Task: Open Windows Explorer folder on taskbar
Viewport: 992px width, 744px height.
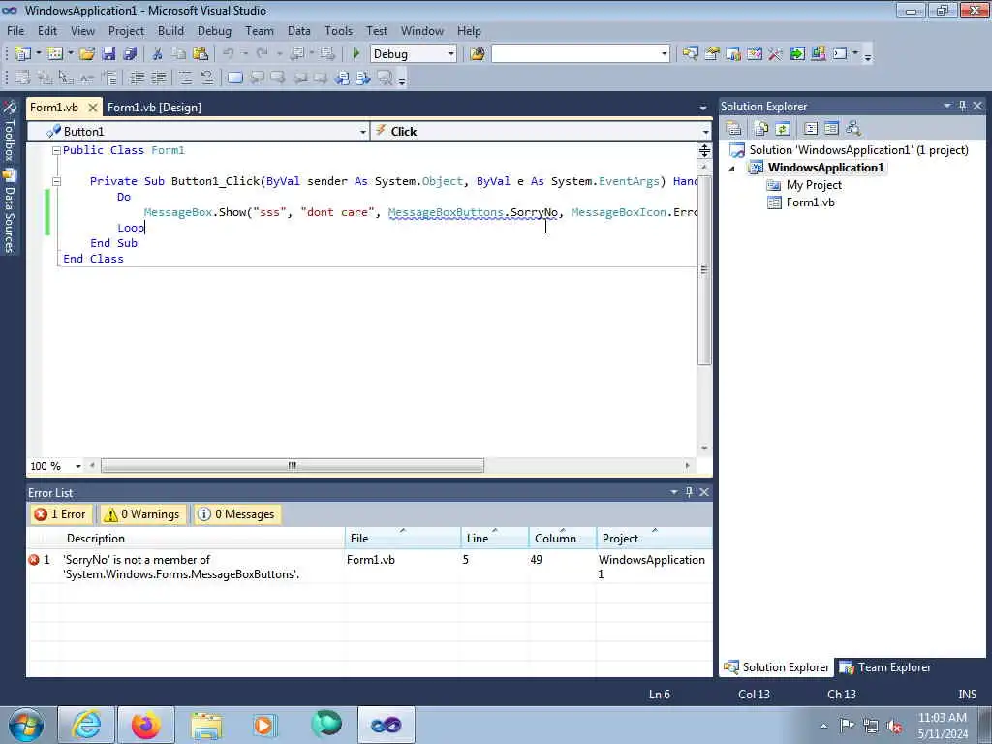Action: point(207,725)
